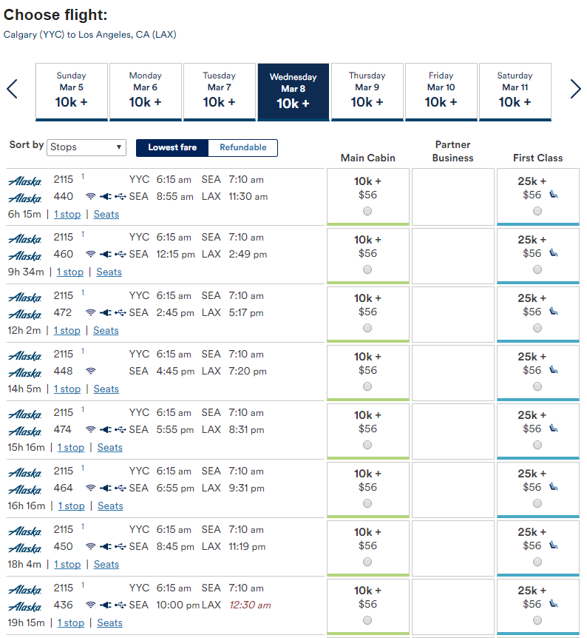Expand 1 stop details for 9h 34m flight
The width and height of the screenshot is (587, 638).
[70, 272]
